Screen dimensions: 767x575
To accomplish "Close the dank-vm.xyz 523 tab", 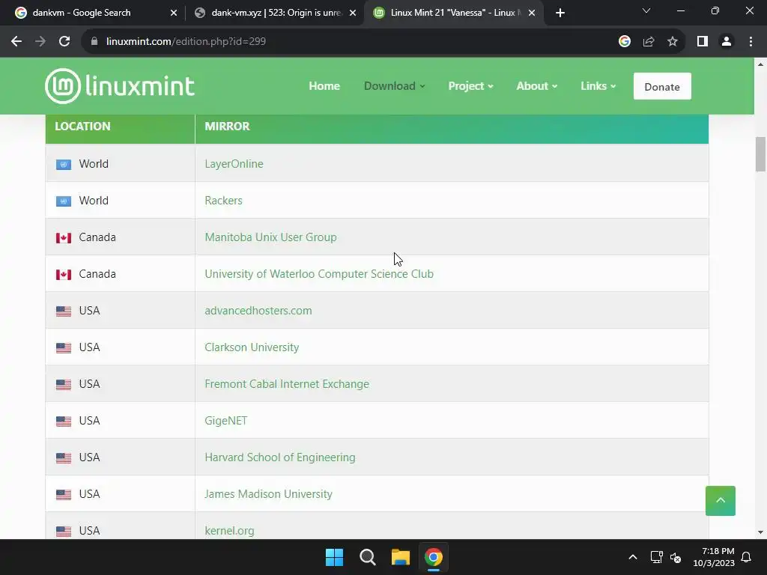I will coord(353,13).
